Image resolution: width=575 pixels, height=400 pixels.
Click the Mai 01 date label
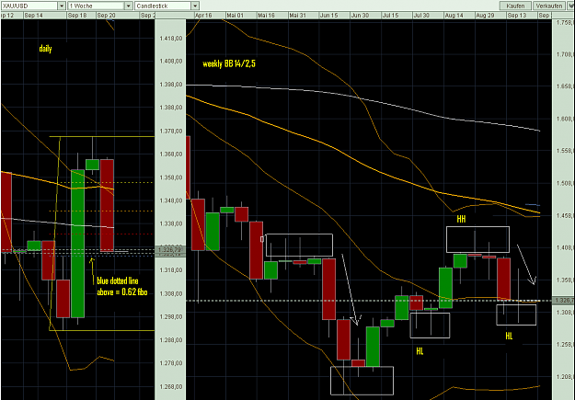coord(235,16)
